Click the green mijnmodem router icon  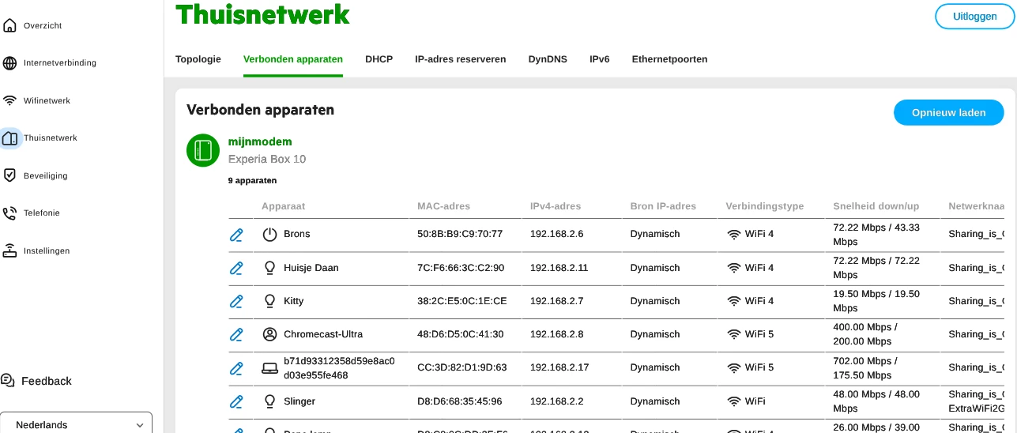click(203, 150)
